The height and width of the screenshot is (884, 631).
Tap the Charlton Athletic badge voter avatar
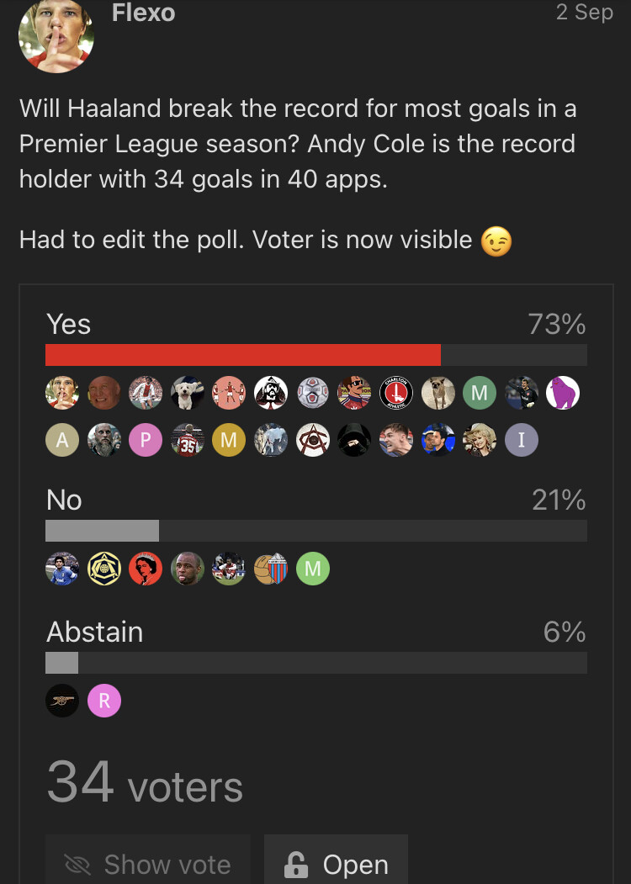(x=396, y=393)
